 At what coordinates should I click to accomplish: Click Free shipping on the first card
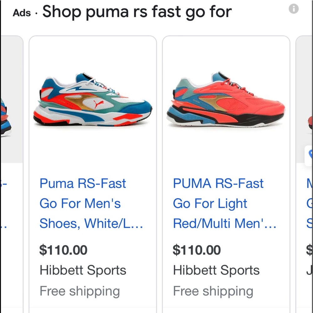point(80,291)
